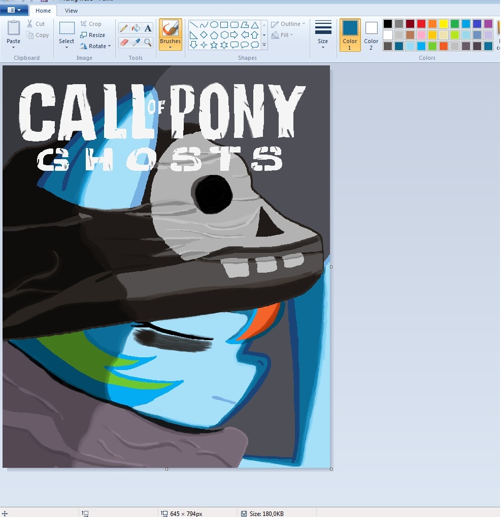Choose the Oval shape
This screenshot has width=501, height=517.
[x=214, y=25]
